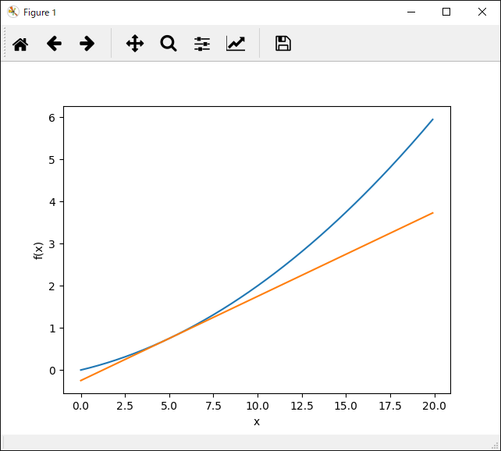Click the 6 tick label on y-axis
The height and width of the screenshot is (451, 501).
(52, 118)
